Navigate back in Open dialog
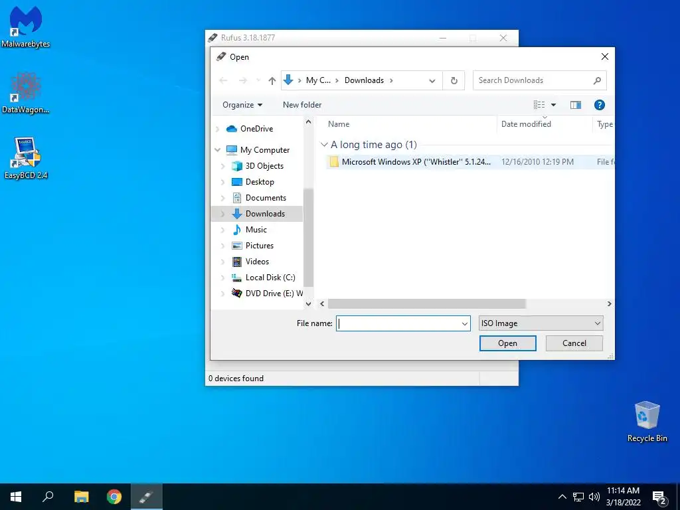The height and width of the screenshot is (510, 680). click(x=223, y=80)
